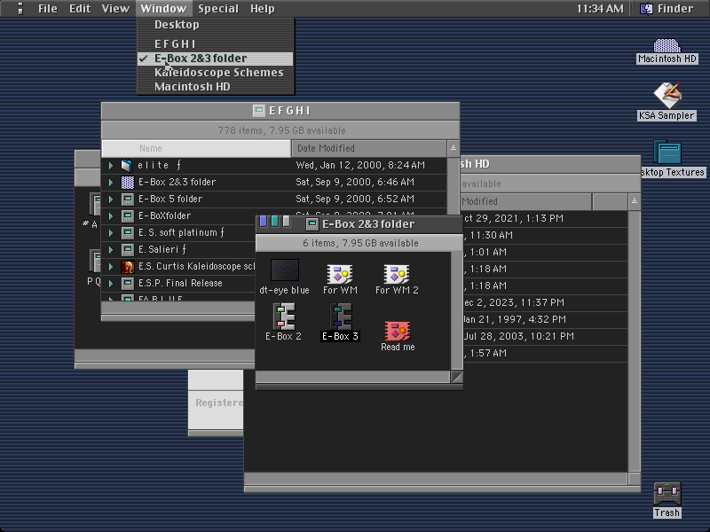Click the E F G H I title bar icon

point(259,111)
